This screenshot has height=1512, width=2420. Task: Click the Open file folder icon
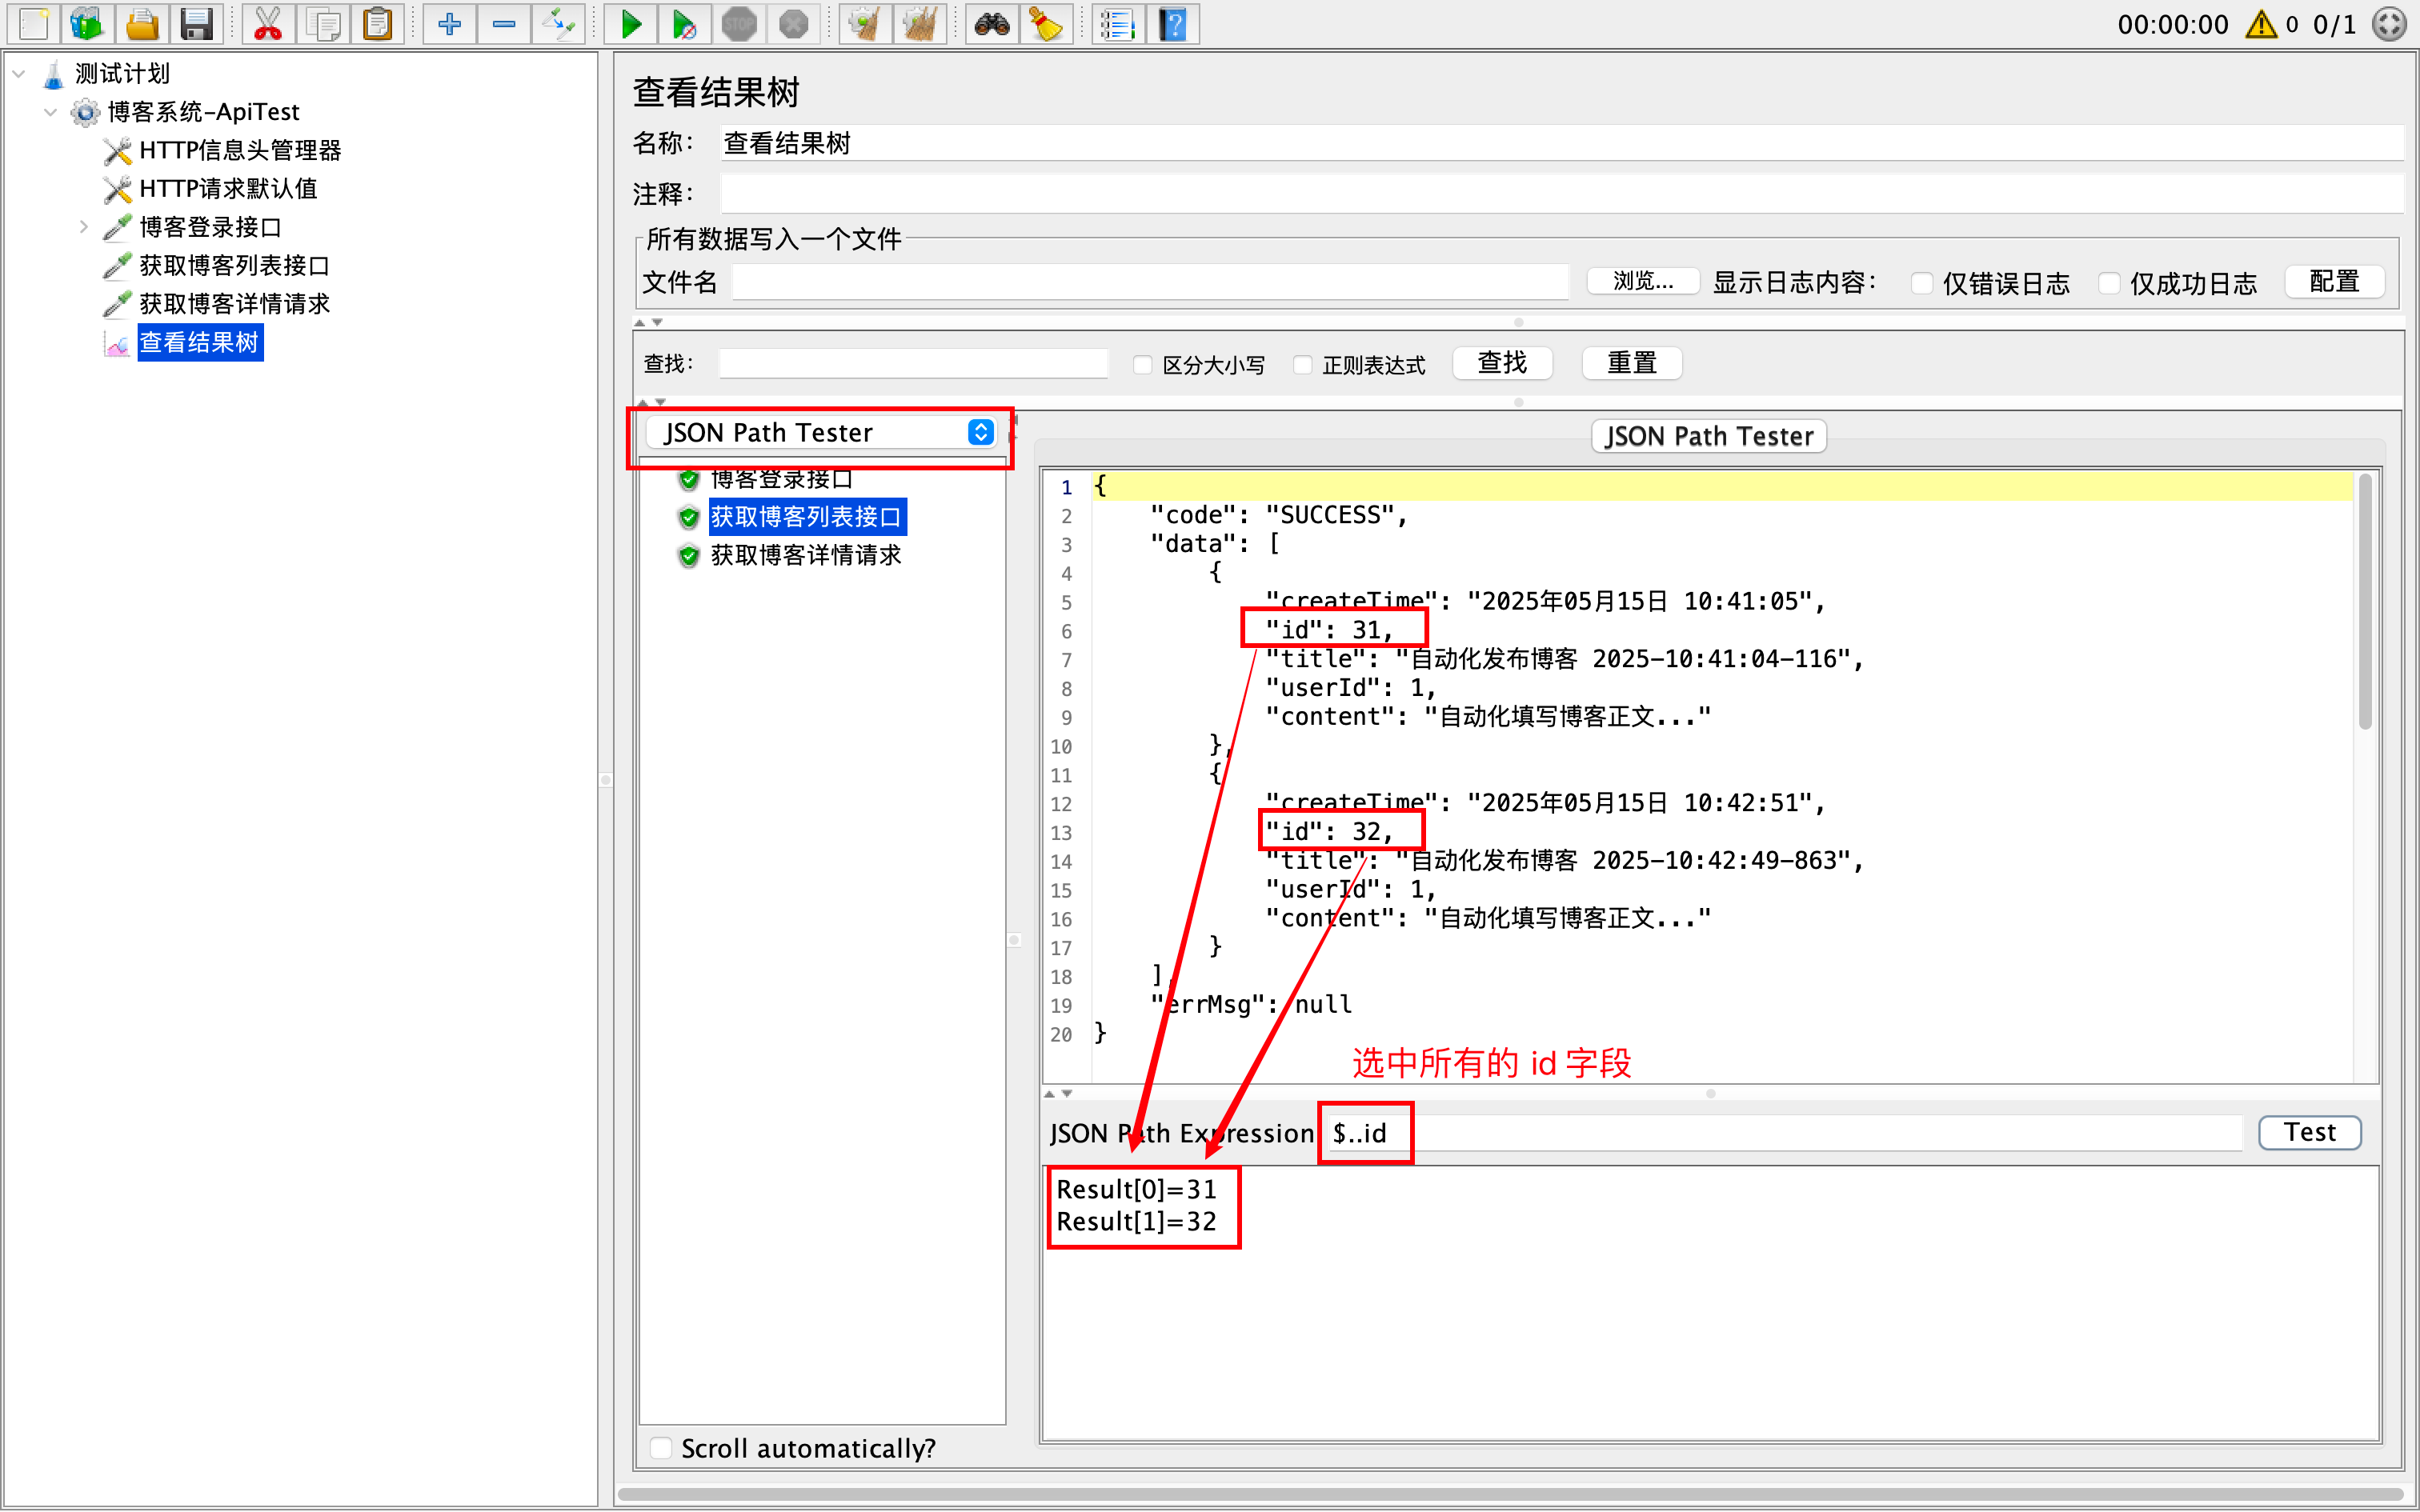pos(141,23)
